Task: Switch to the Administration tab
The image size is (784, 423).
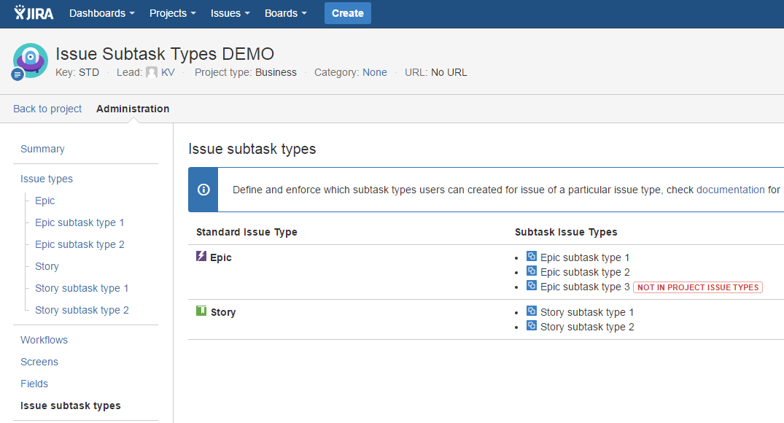Action: (133, 109)
